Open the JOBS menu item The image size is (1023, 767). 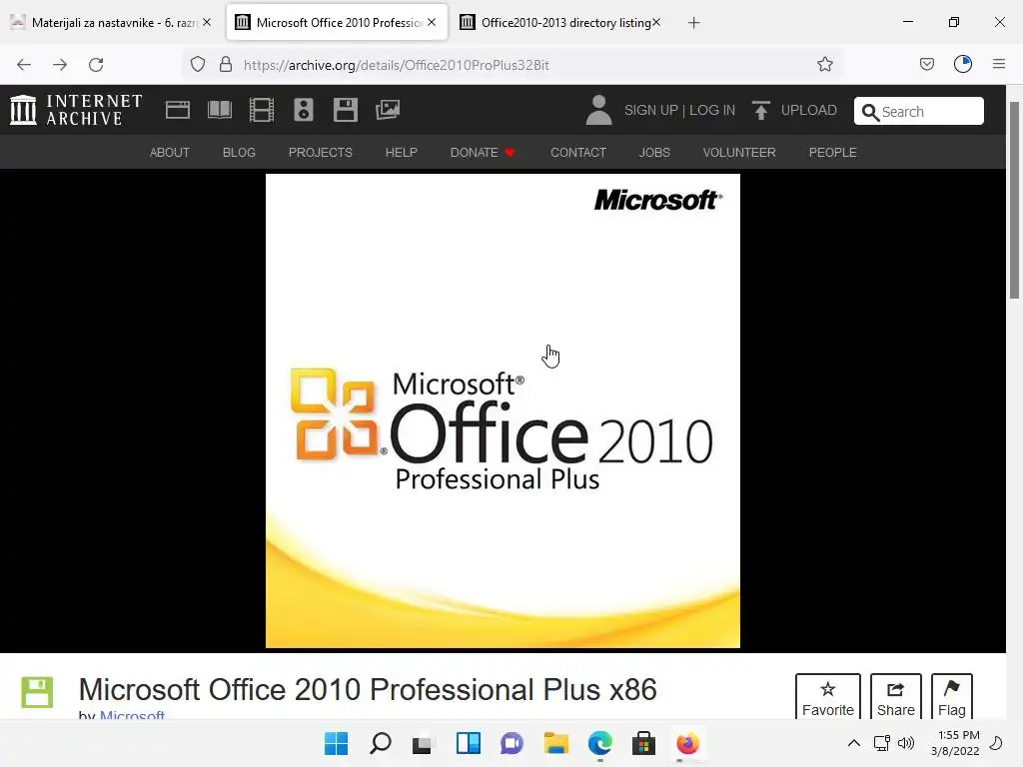click(x=654, y=153)
